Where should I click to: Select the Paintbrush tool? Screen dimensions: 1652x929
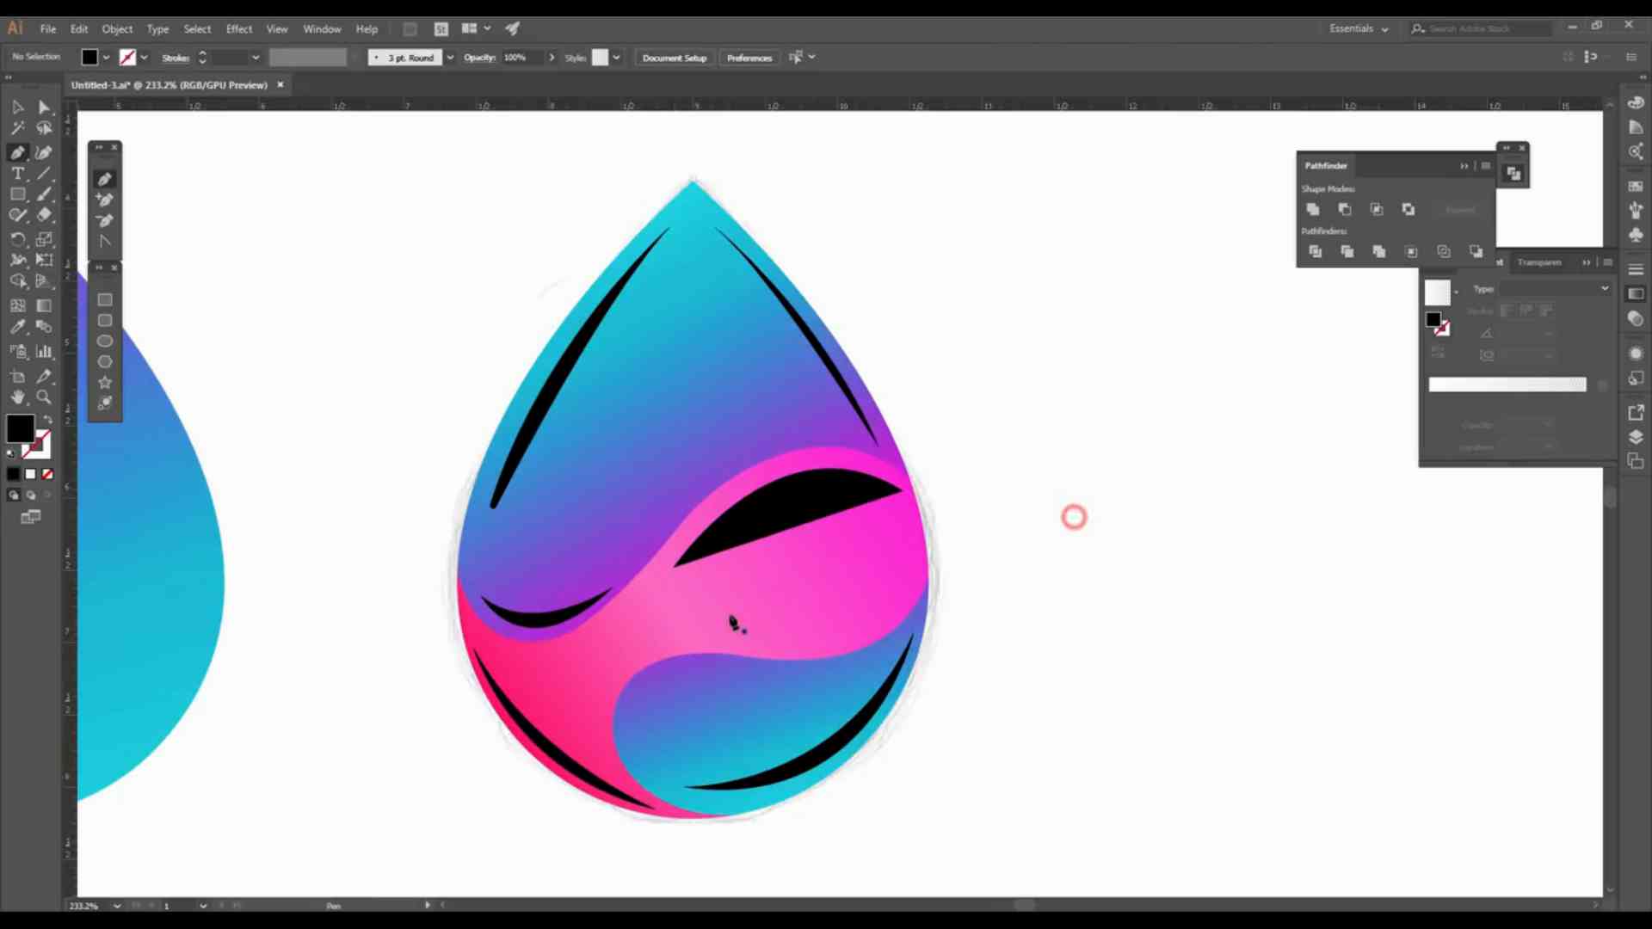pyautogui.click(x=44, y=194)
